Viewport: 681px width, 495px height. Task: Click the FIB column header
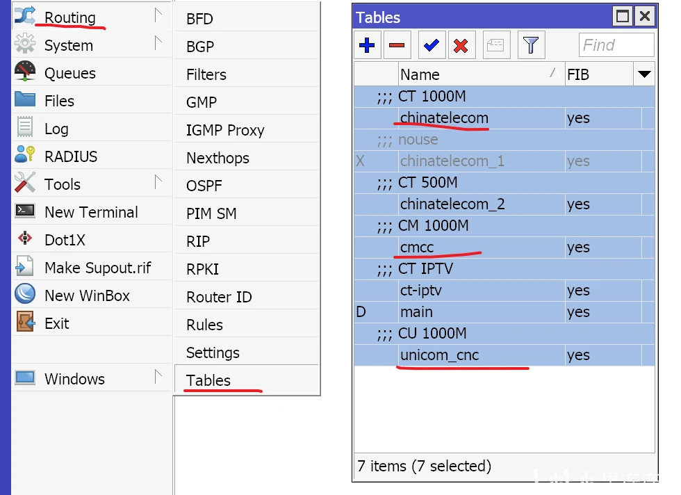(598, 74)
